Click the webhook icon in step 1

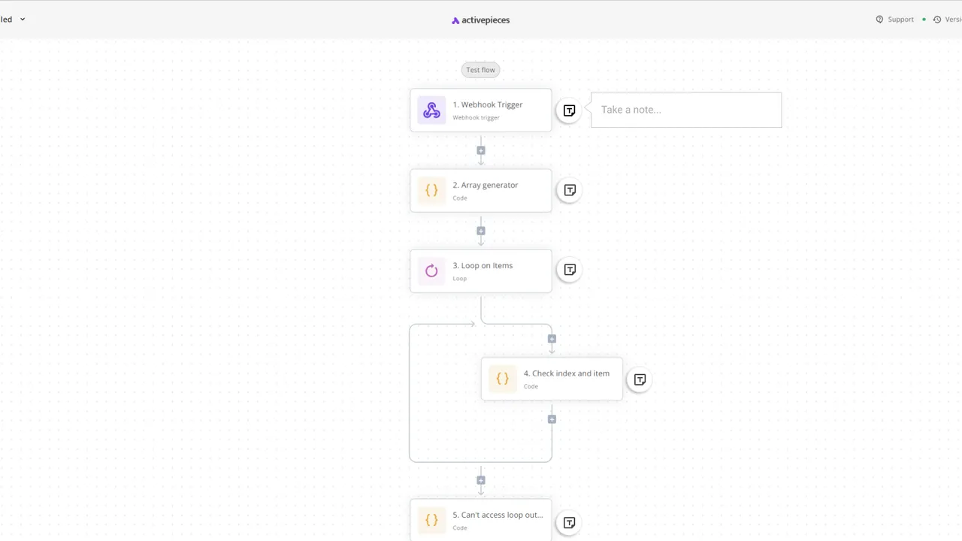(x=431, y=110)
